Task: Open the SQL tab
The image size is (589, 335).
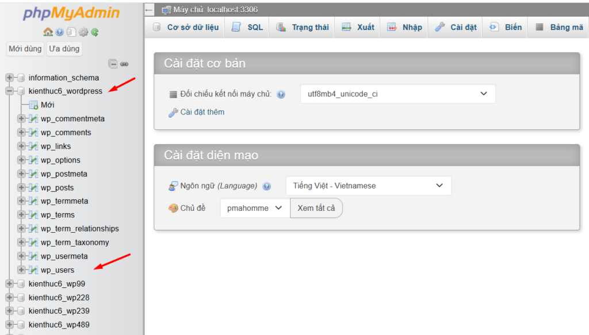Action: [x=247, y=28]
